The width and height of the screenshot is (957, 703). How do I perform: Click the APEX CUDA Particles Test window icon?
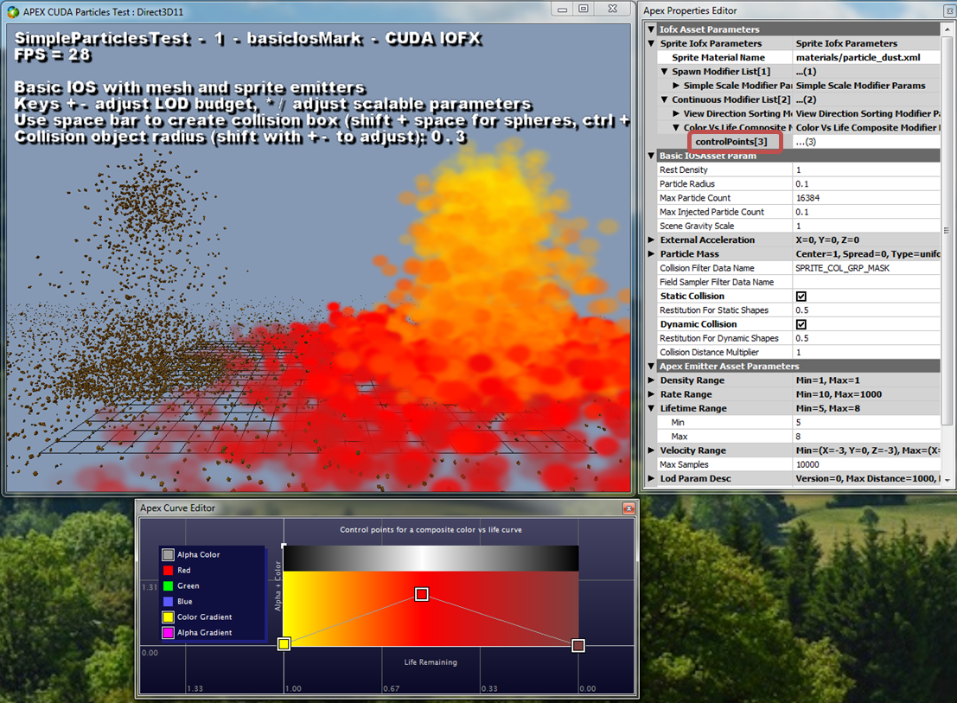(x=14, y=11)
